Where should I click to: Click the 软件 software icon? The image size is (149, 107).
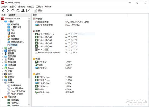6,74
